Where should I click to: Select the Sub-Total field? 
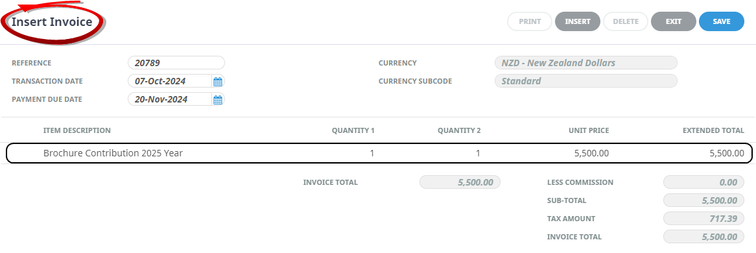pos(703,200)
